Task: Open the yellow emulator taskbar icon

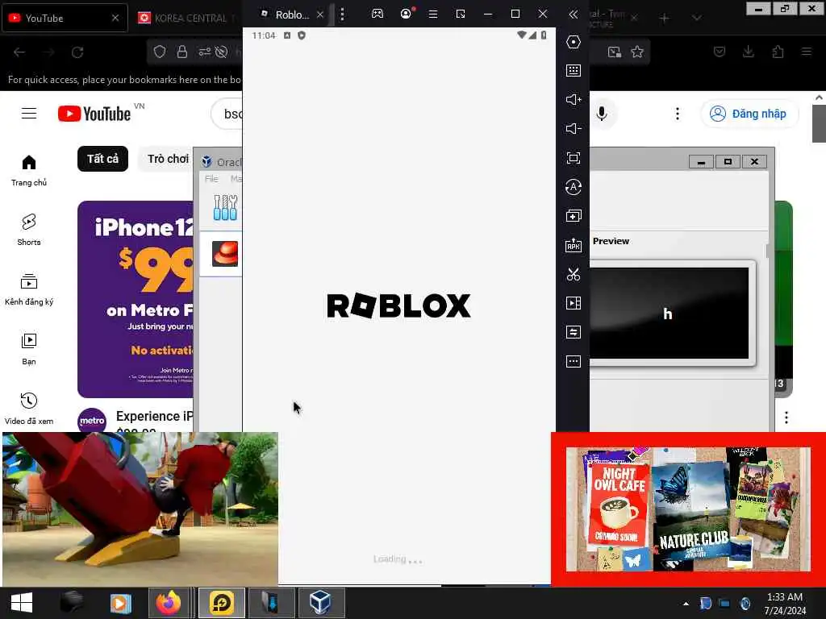Action: click(222, 603)
